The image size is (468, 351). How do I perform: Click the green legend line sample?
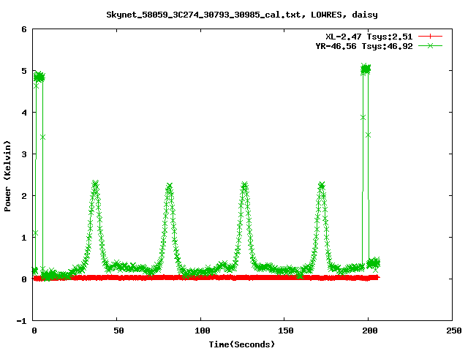[x=430, y=45]
